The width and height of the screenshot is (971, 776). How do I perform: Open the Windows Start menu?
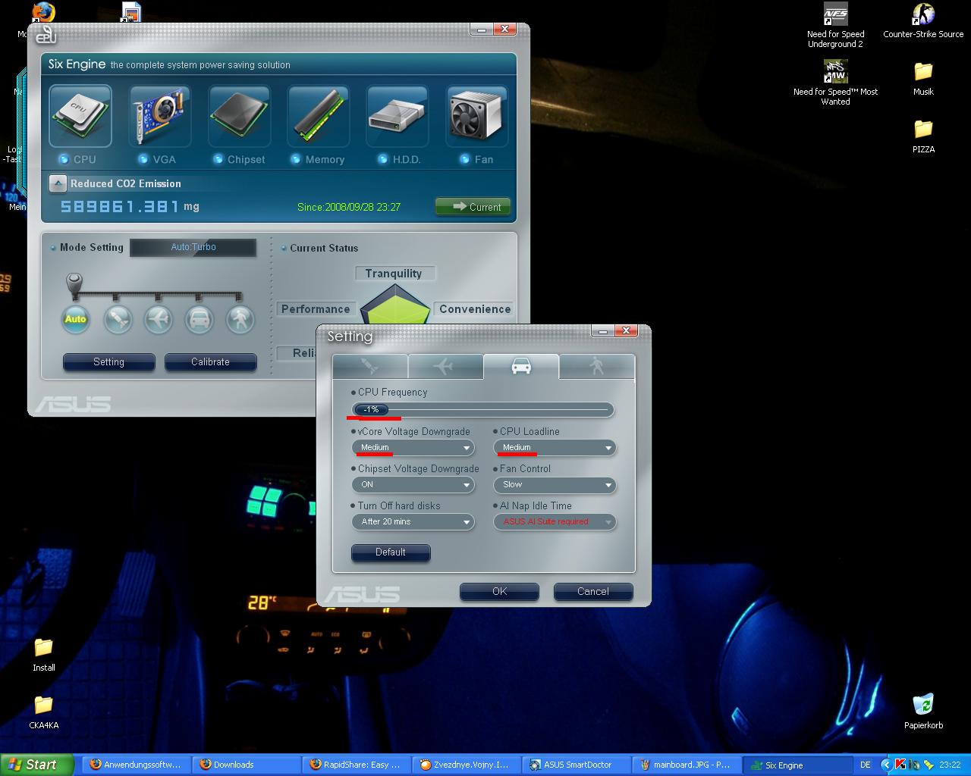point(36,765)
